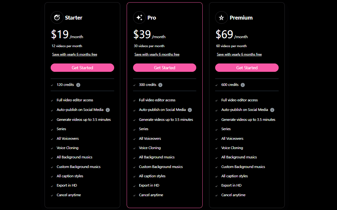Click Pro's Auto-publish on Social Media info icon
Viewport: 337px width, 210px height.
(190, 110)
